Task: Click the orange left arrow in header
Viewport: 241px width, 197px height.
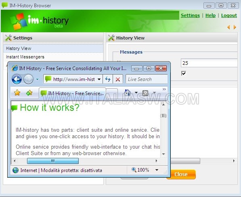Action: (228, 27)
